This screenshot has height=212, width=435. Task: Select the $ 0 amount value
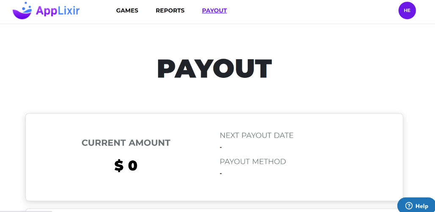pyautogui.click(x=126, y=165)
